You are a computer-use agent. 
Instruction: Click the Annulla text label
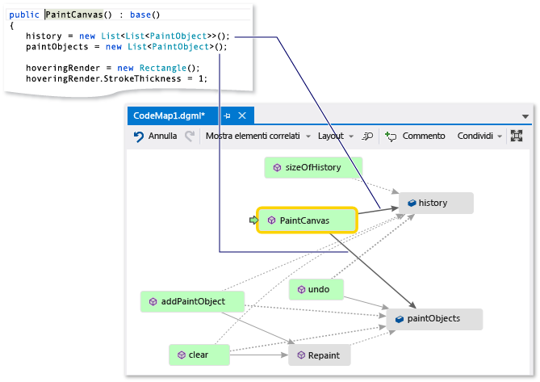(162, 136)
